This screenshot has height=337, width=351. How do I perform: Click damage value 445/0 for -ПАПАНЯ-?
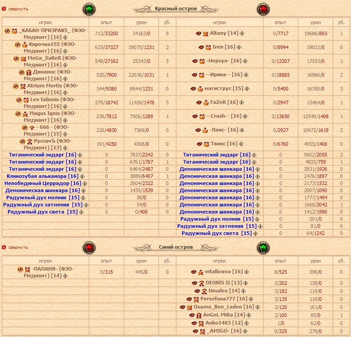pyautogui.click(x=141, y=272)
